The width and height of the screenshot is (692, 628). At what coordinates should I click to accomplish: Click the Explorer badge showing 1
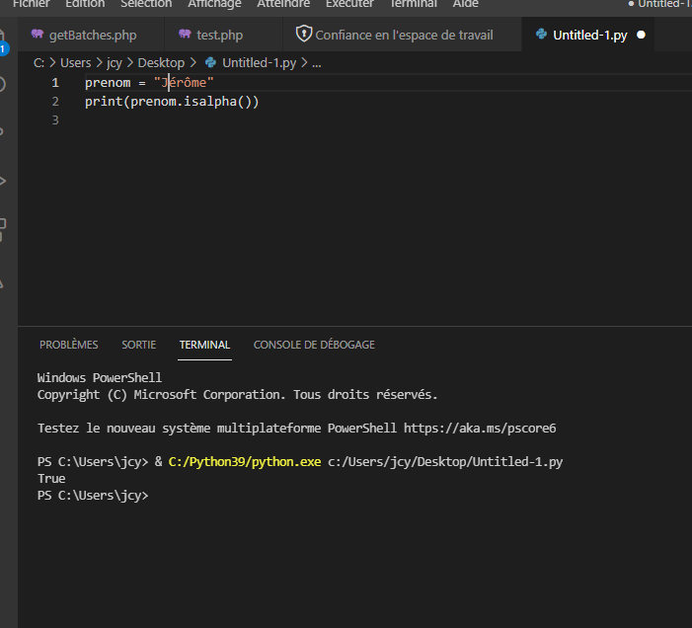[x=3, y=48]
